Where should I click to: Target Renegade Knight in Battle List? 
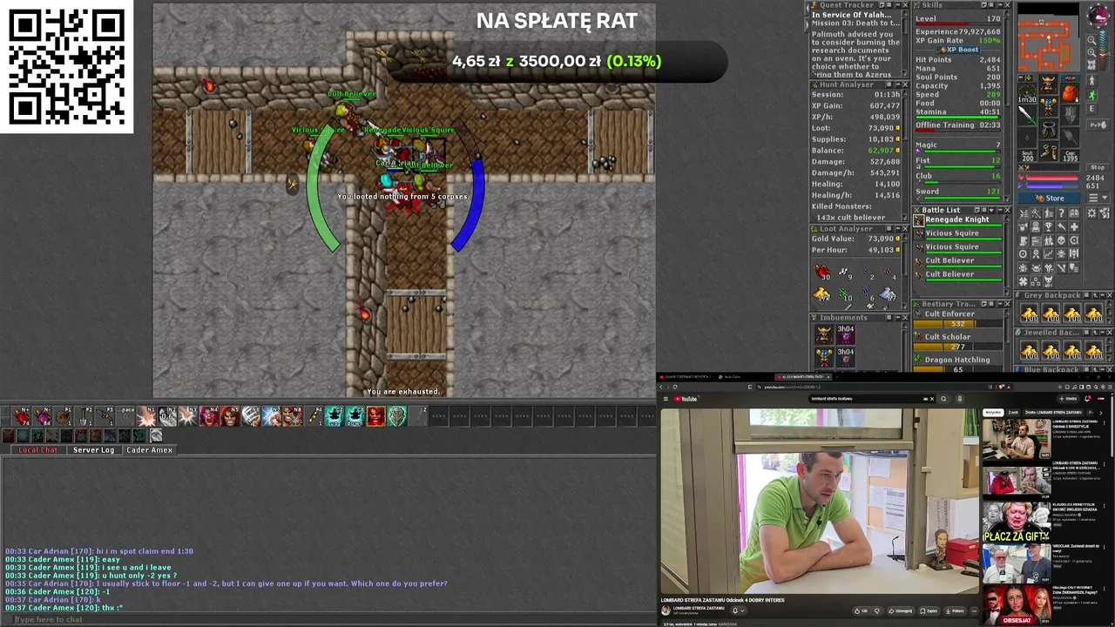tap(960, 219)
